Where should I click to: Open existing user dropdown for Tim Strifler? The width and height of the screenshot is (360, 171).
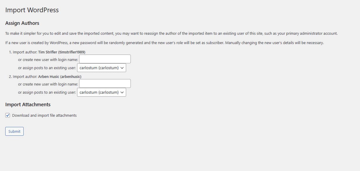pyautogui.click(x=101, y=68)
